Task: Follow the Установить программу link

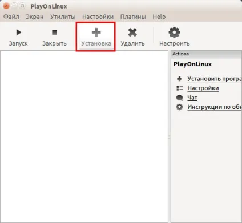Action: click(x=215, y=79)
